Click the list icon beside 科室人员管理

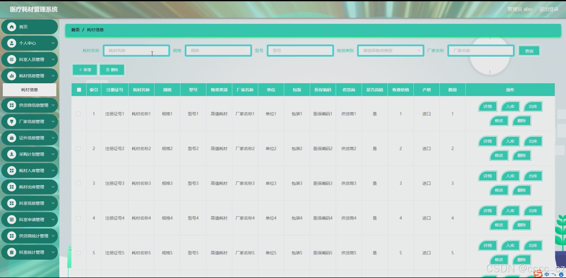point(12,59)
